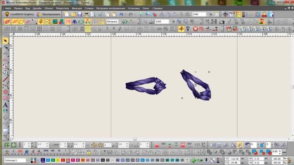Viewport: 294px width, 165px height.
Task: Select yellow color swatch 4
Action: 58,160
